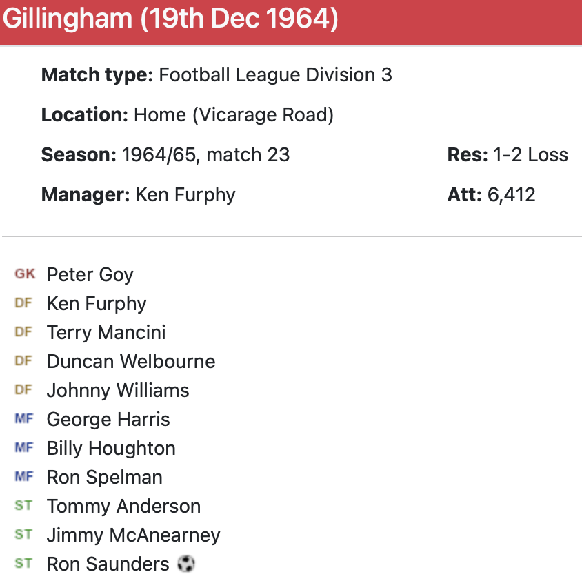Click the MF icon next to George Harris
The image size is (582, 583).
point(23,419)
